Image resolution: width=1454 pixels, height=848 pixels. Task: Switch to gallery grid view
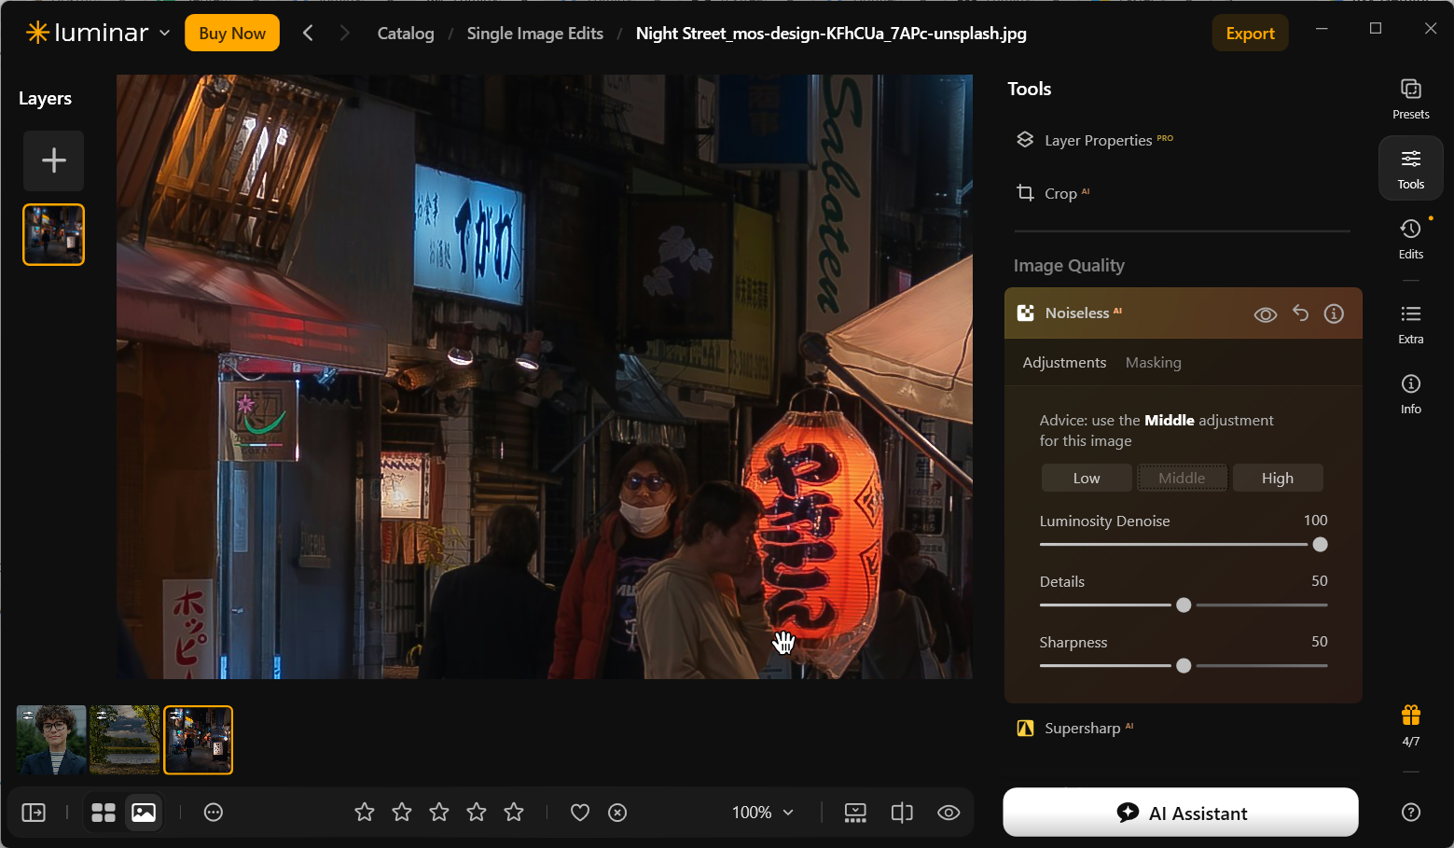pyautogui.click(x=104, y=813)
